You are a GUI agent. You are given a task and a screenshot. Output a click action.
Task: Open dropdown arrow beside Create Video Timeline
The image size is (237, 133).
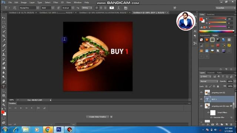(x=111, y=117)
